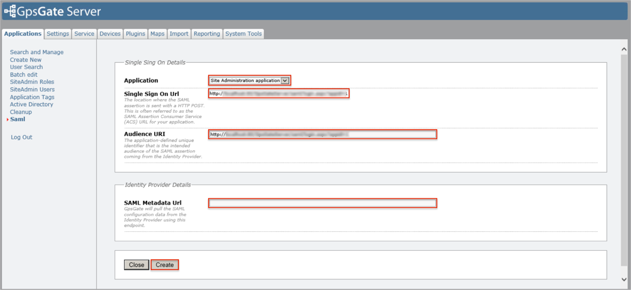
Task: Switch to the Settings tab
Action: point(58,34)
